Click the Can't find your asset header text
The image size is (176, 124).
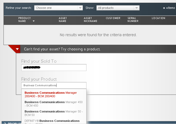(x=62, y=49)
